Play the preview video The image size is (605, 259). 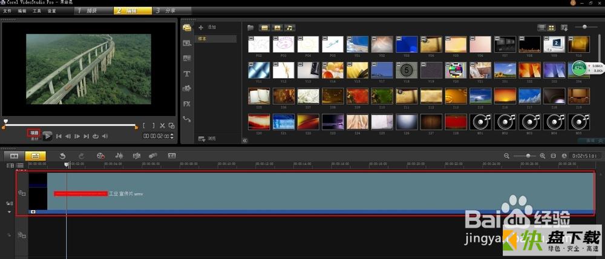[x=47, y=136]
